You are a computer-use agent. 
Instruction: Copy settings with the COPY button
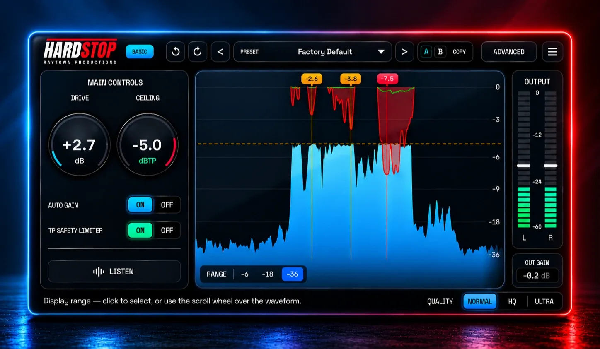tap(459, 52)
